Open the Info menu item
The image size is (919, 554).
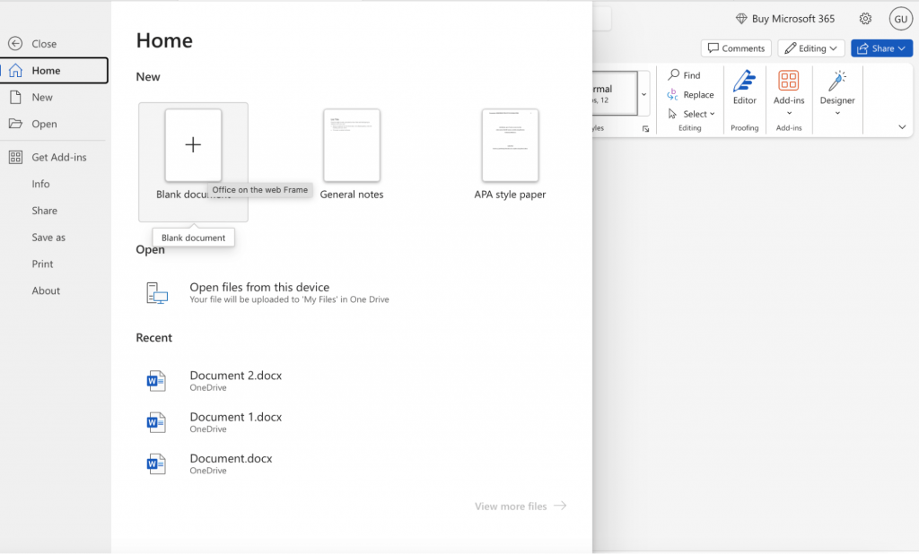[x=40, y=184]
